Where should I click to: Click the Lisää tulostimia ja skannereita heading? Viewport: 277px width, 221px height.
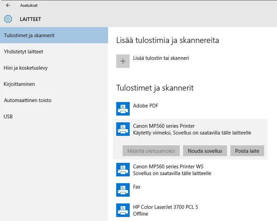pyautogui.click(x=168, y=40)
